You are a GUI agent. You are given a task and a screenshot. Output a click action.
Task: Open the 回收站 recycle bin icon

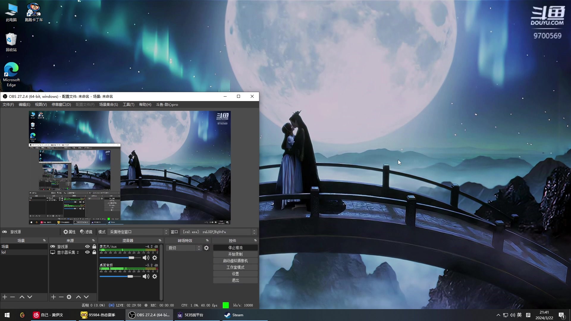tap(11, 42)
